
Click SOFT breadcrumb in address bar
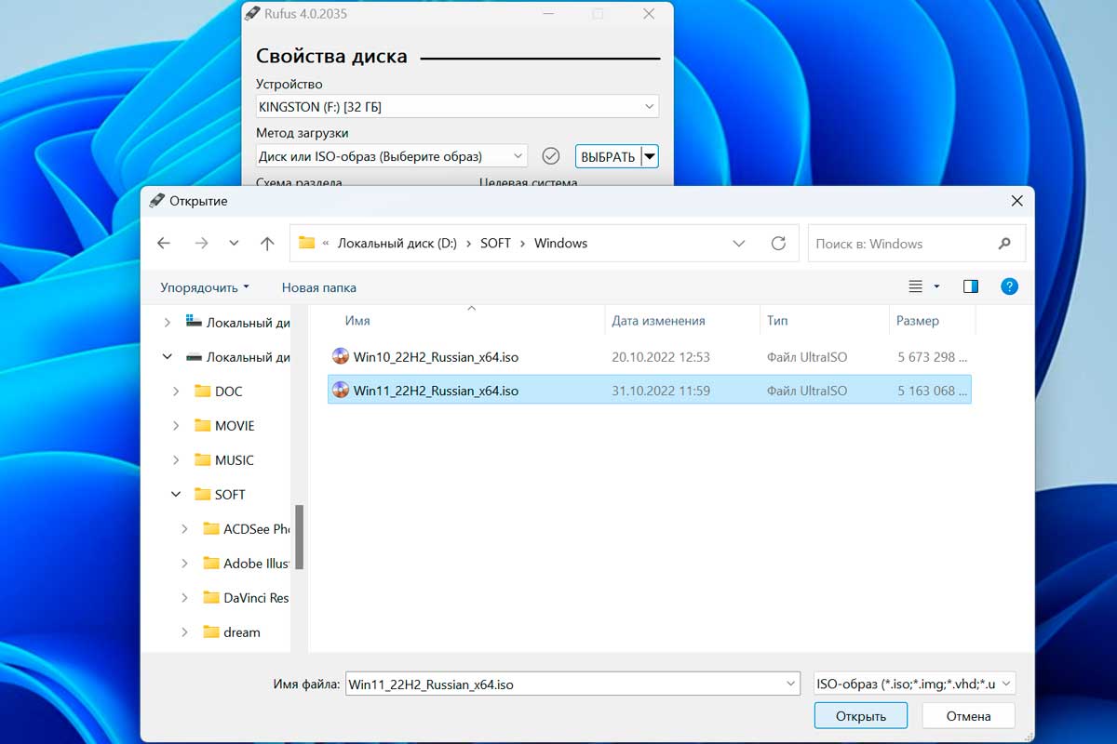tap(495, 244)
